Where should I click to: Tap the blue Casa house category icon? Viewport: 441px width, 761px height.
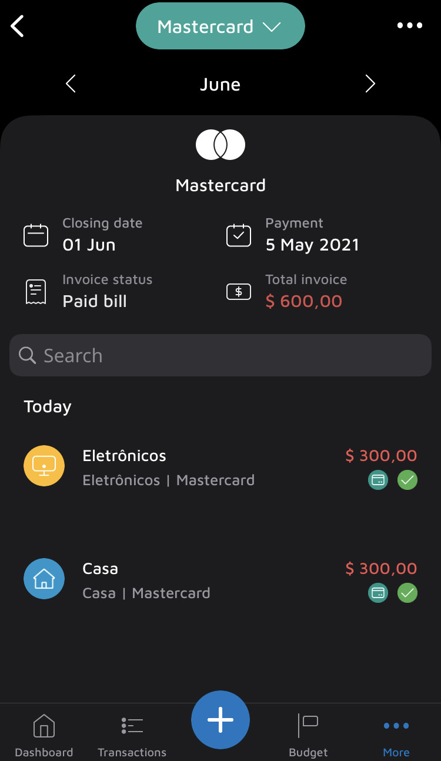tap(44, 579)
